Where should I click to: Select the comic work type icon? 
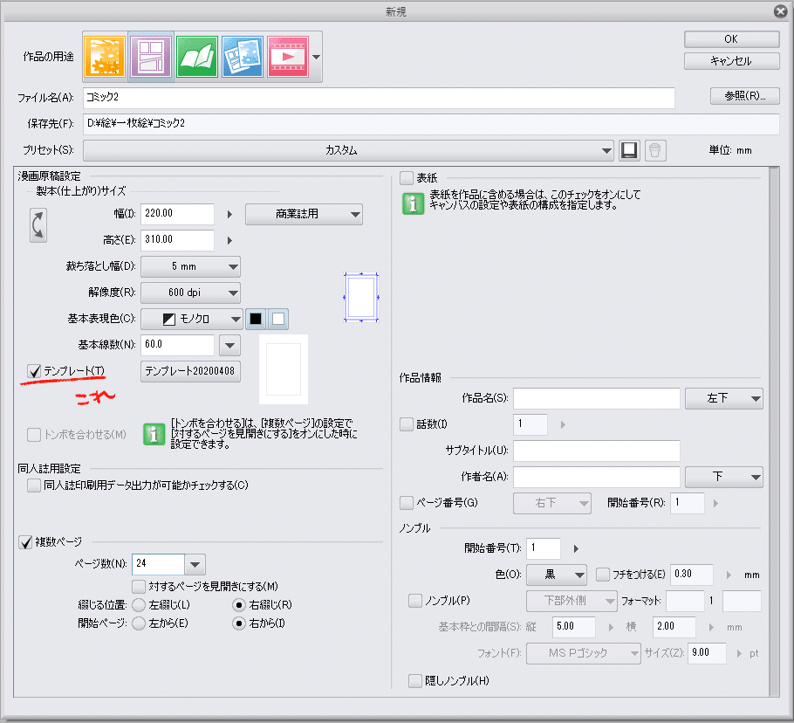click(x=151, y=56)
